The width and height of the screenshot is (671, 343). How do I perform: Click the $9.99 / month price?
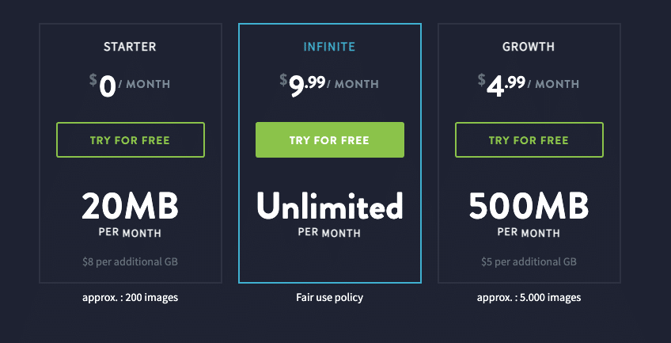coord(329,85)
